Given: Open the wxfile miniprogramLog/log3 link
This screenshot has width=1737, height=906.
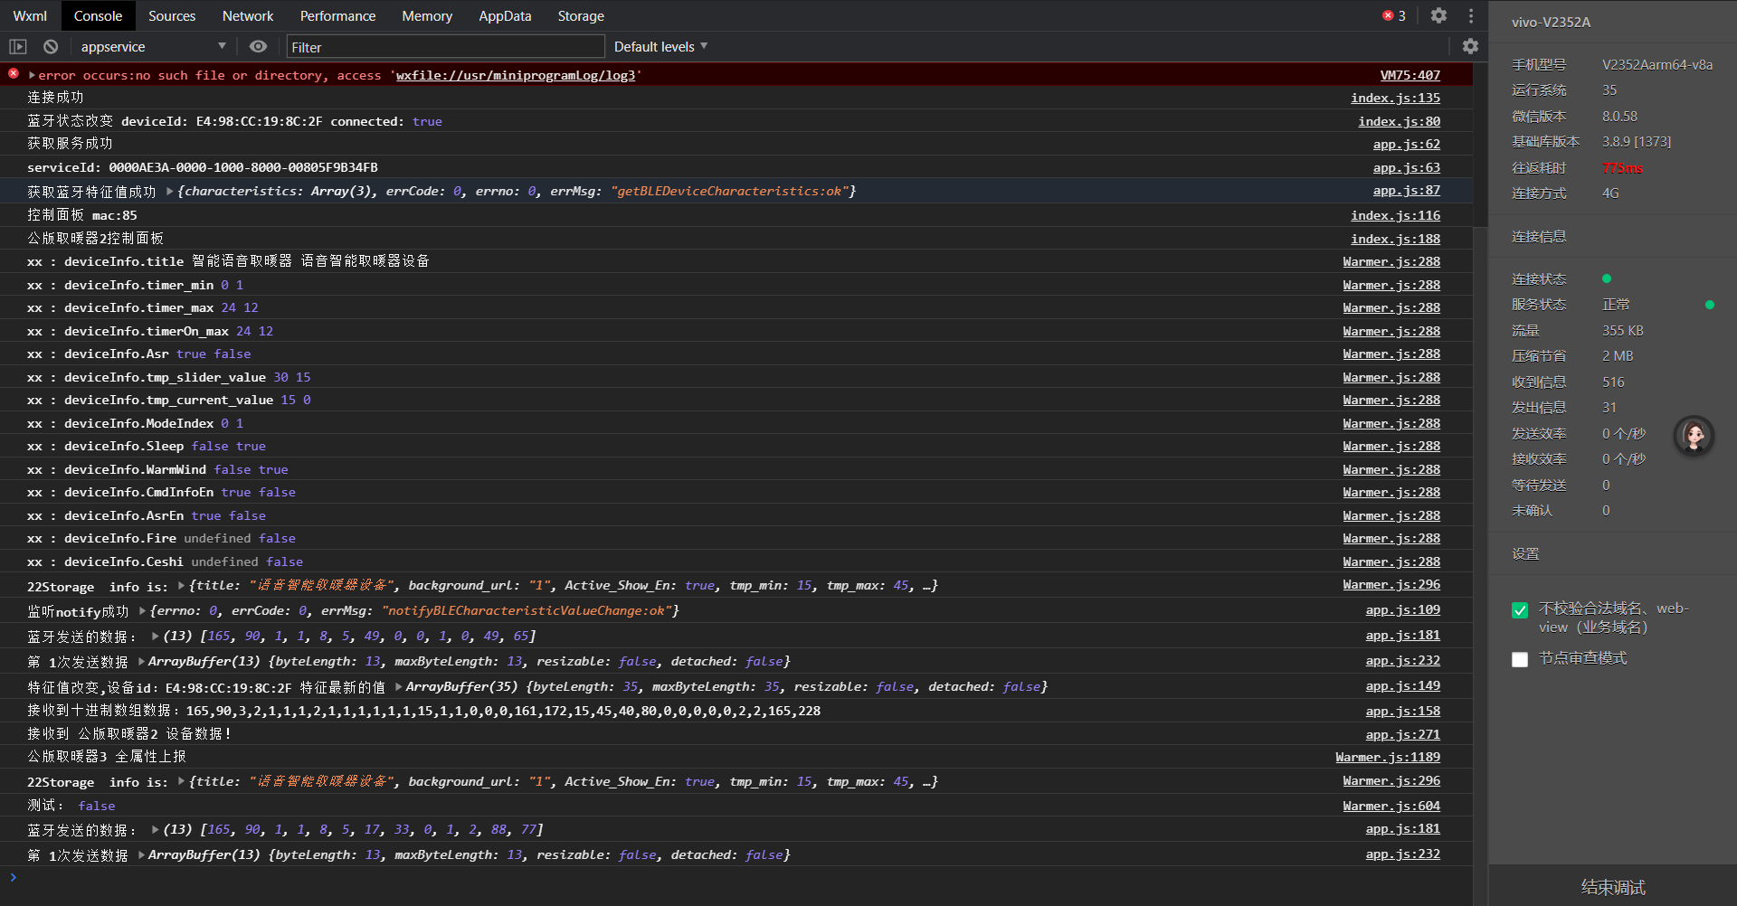Looking at the screenshot, I should pos(515,75).
